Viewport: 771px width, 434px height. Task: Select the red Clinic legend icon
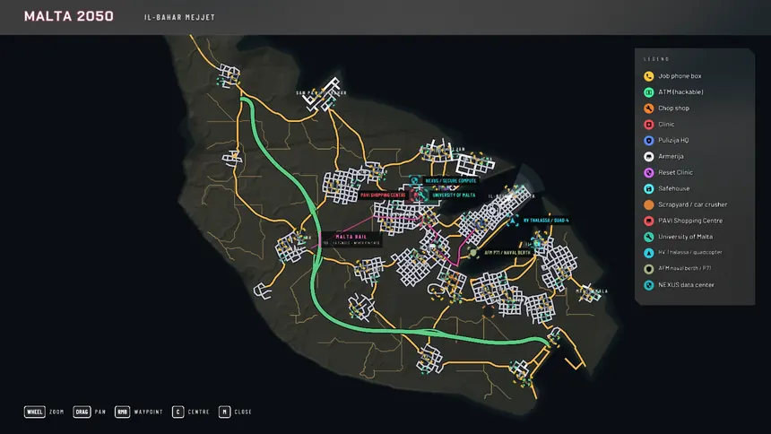(x=648, y=125)
